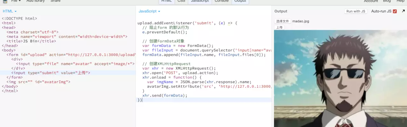407x127 pixels.
Task: Click the 创建FormData对象 comment line
Action: tap(163, 41)
